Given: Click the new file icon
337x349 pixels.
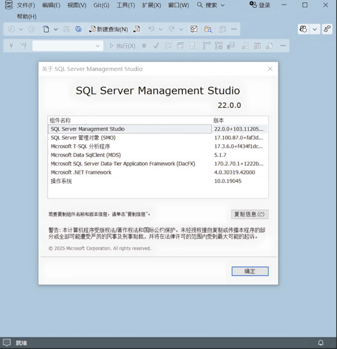Looking at the screenshot, I should click(46, 29).
